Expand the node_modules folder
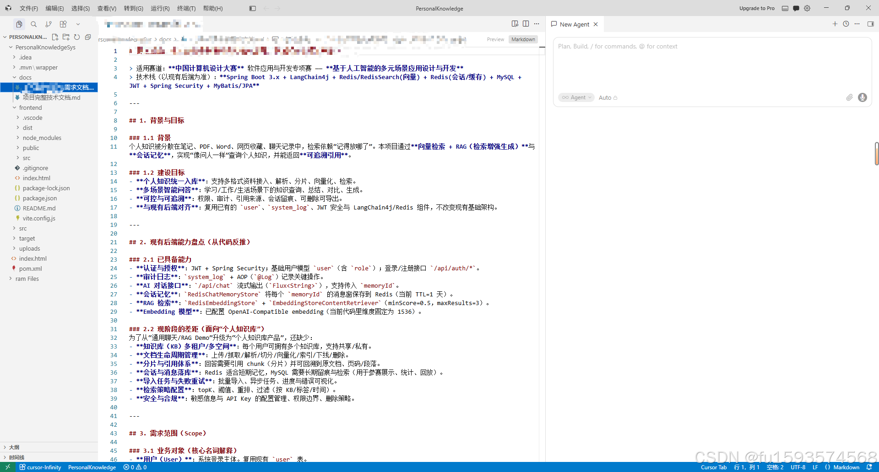Viewport: 879px width, 472px height. pos(49,138)
